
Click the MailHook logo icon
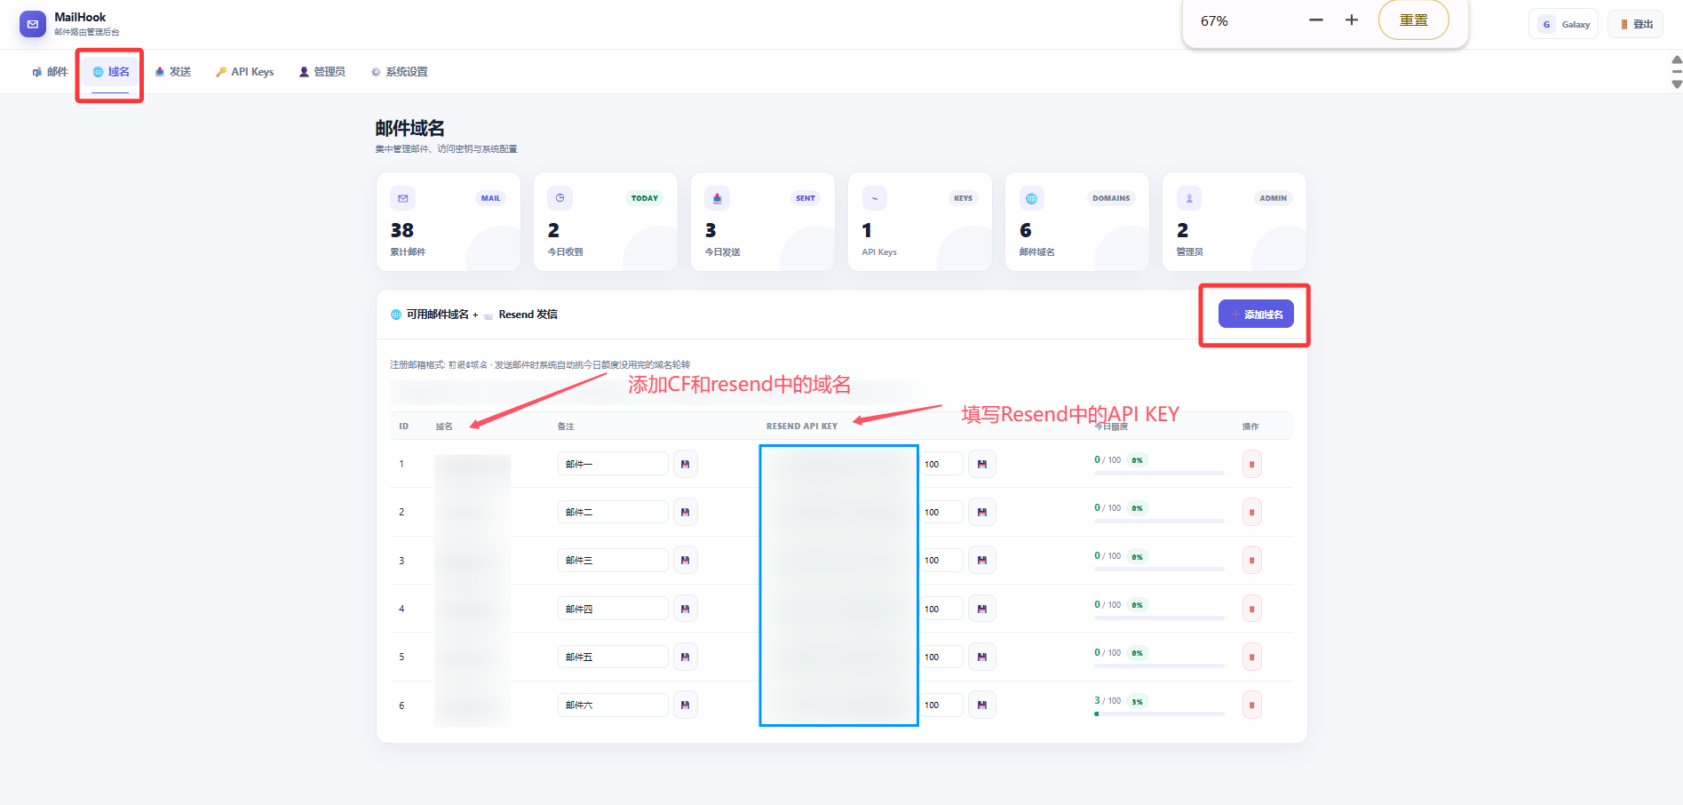(x=33, y=24)
